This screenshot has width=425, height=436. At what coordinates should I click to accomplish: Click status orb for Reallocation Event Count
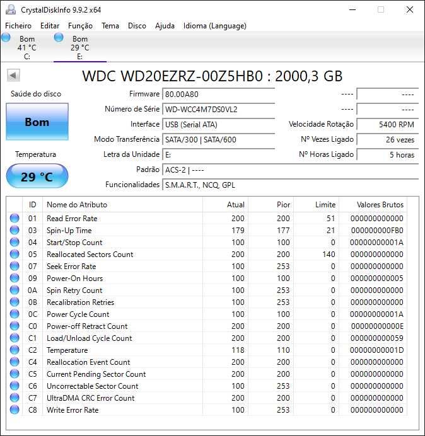[15, 362]
